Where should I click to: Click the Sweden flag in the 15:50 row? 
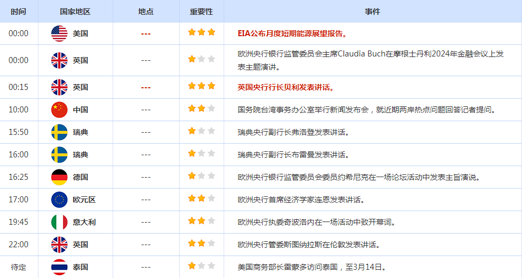(x=59, y=132)
